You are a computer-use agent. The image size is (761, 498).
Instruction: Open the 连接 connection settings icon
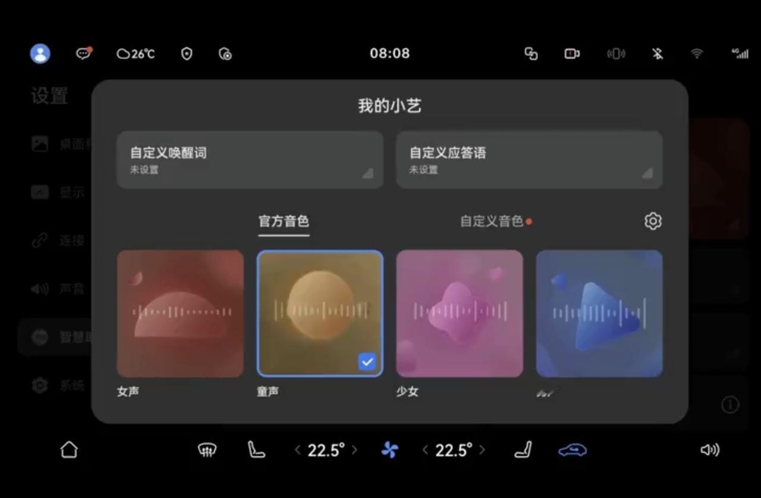click(39, 240)
